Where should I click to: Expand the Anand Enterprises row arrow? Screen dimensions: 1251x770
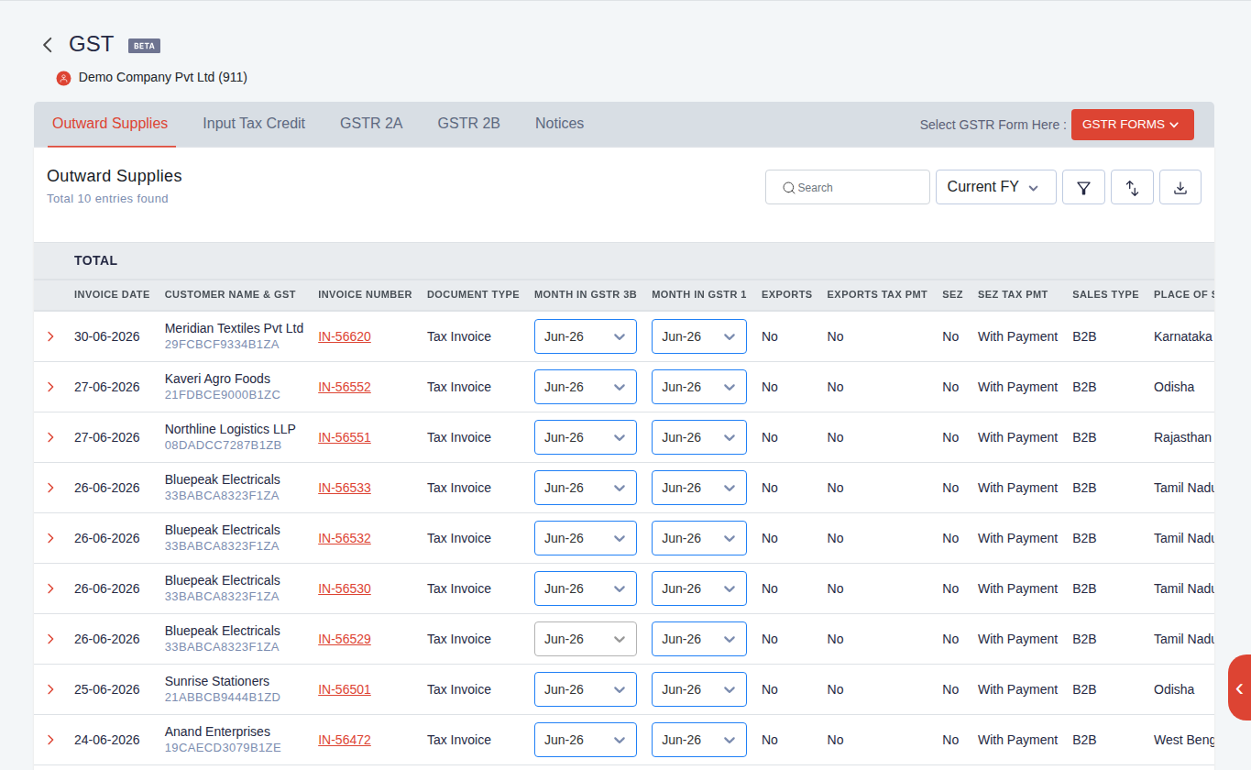tap(51, 740)
